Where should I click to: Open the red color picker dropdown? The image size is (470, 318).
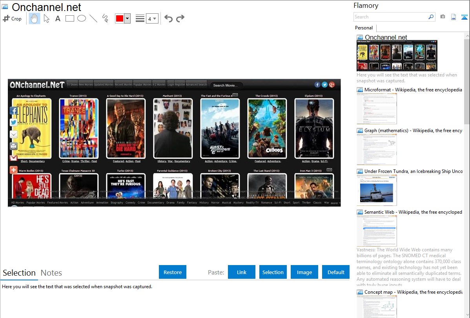coord(127,19)
